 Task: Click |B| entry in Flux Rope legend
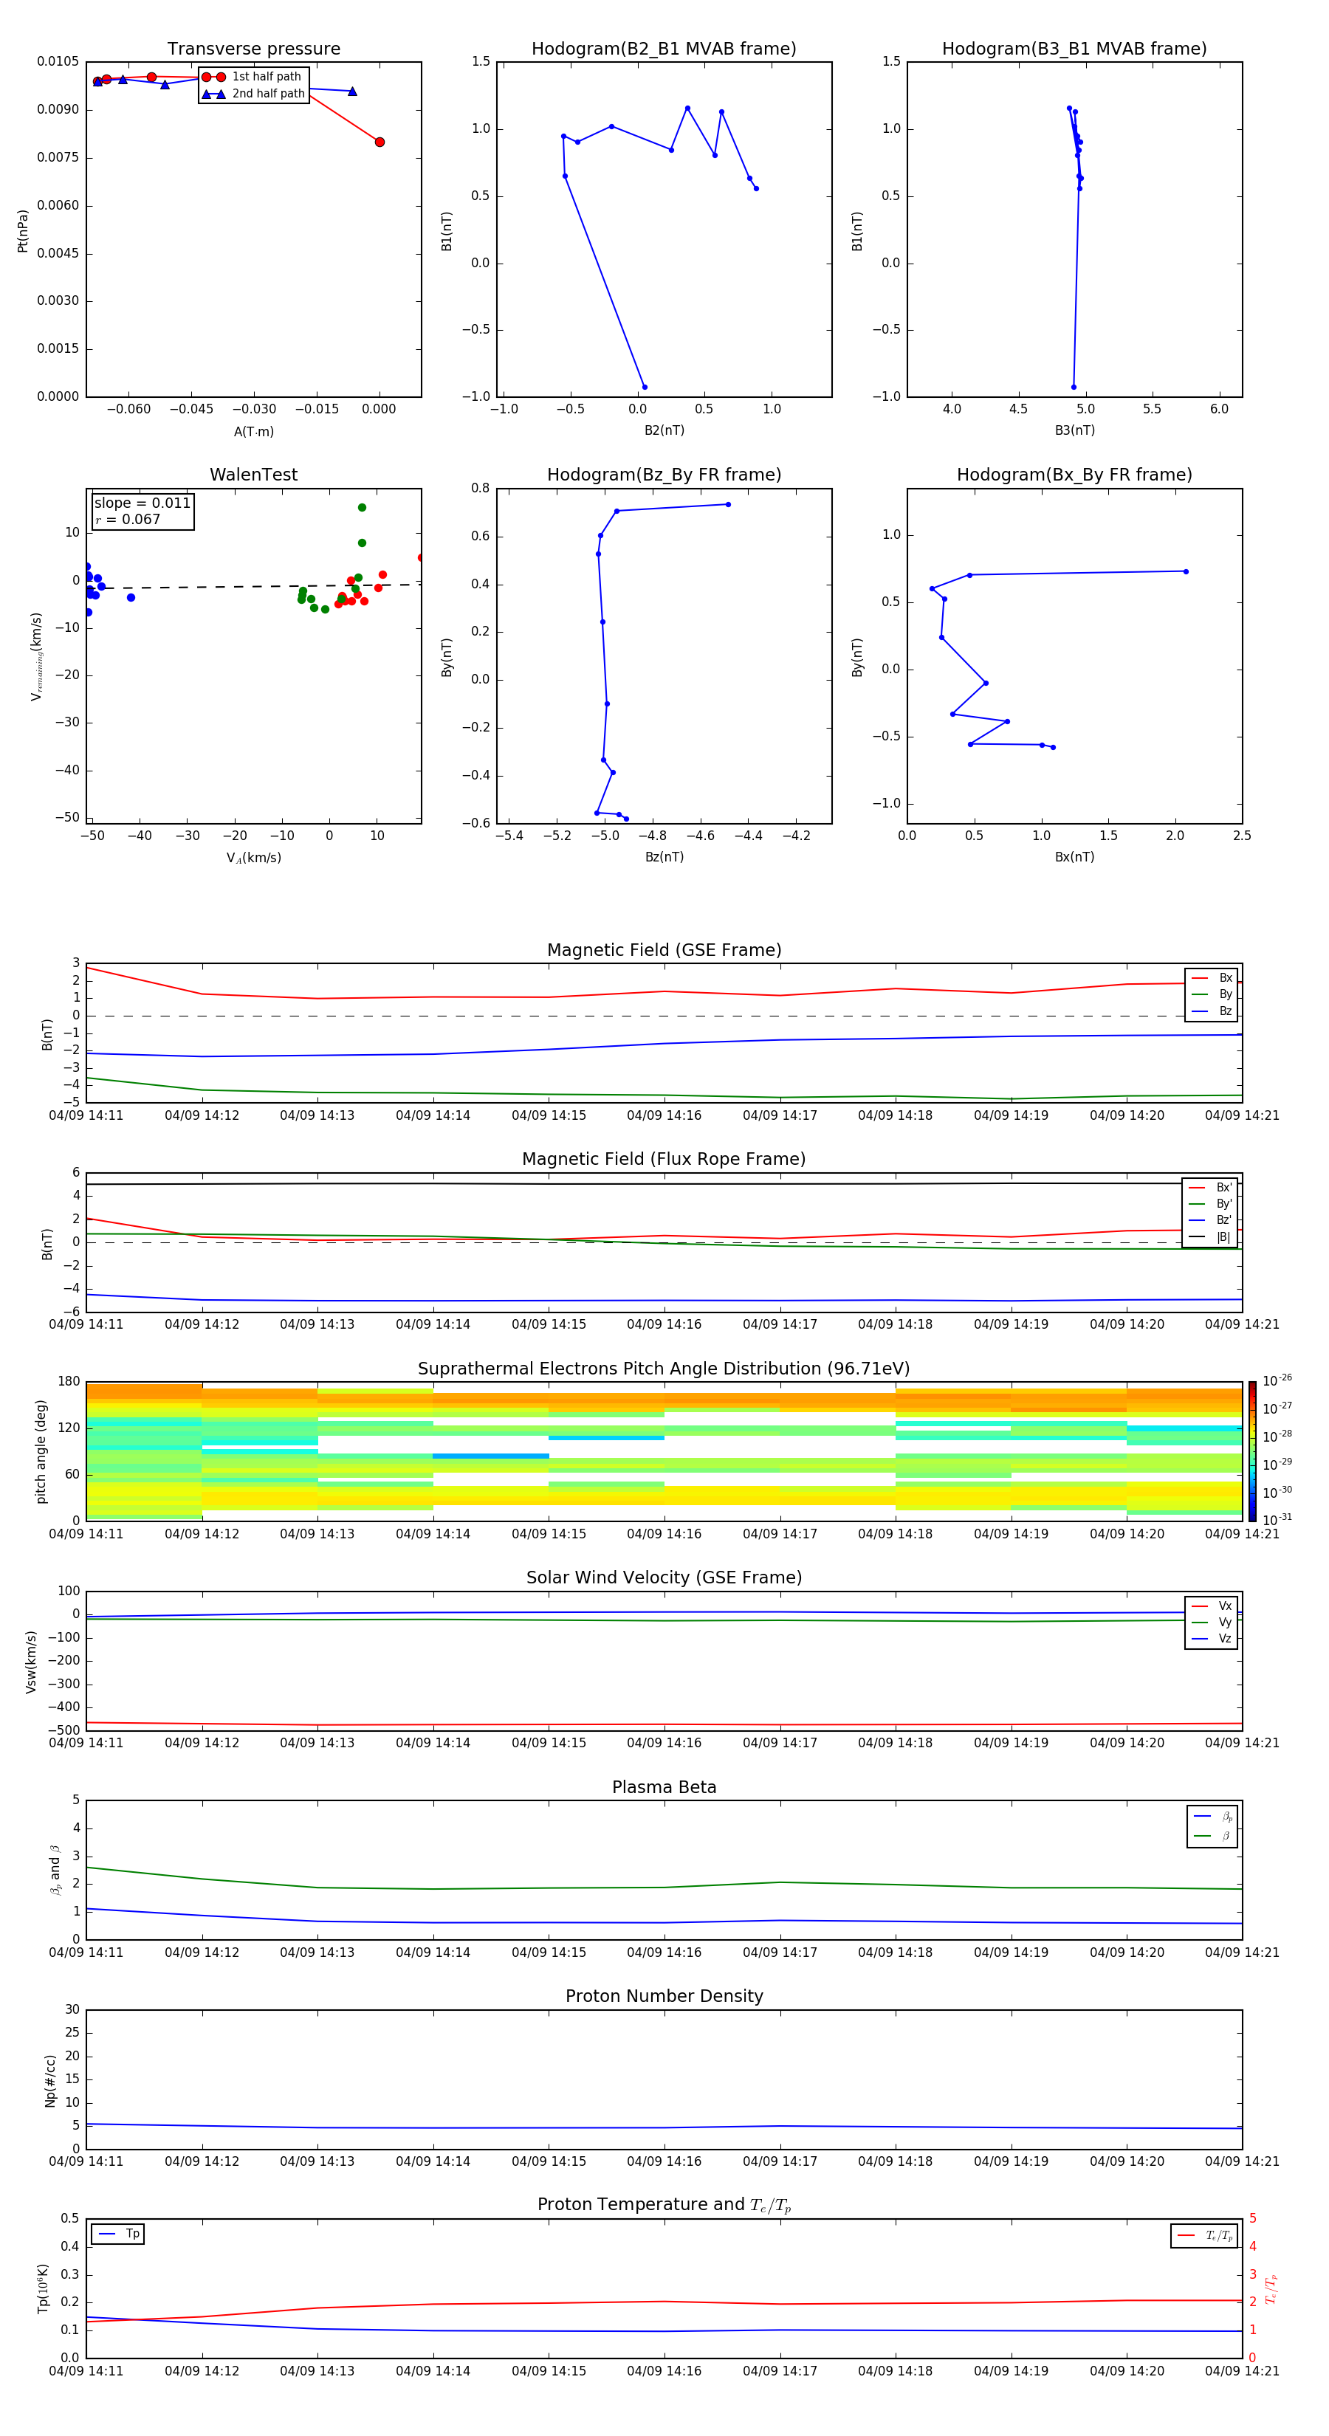click(1210, 1237)
